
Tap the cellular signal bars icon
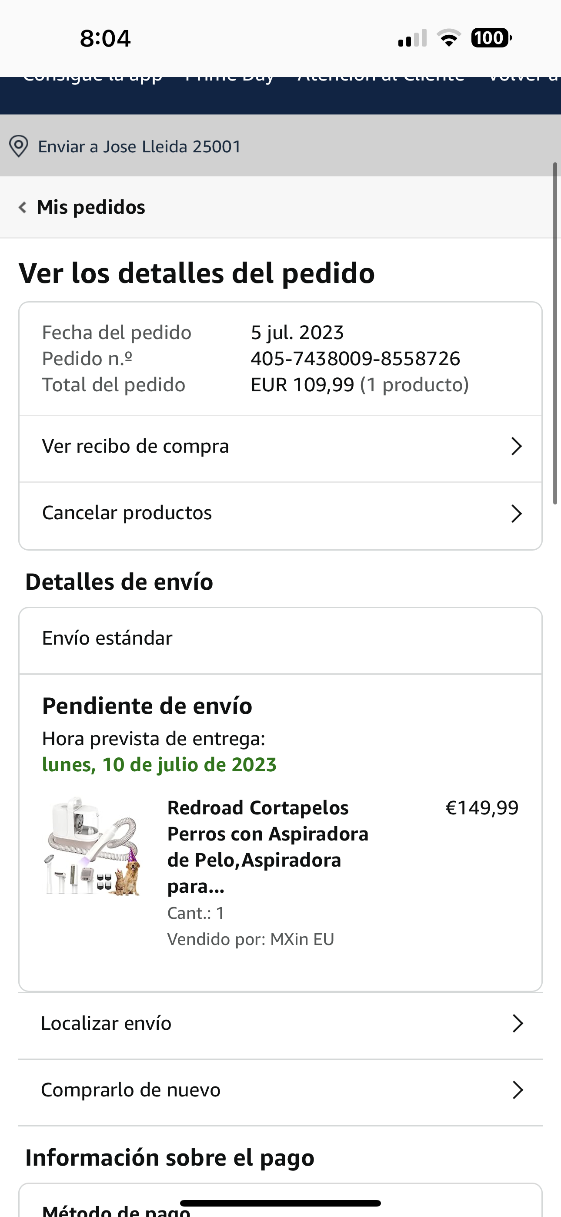coord(412,38)
